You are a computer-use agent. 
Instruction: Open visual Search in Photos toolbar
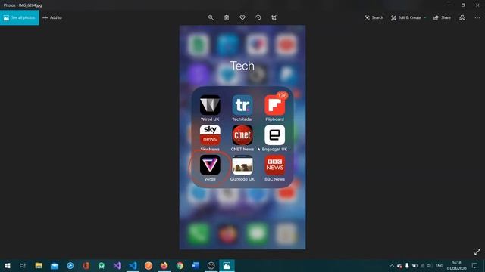coord(374,17)
